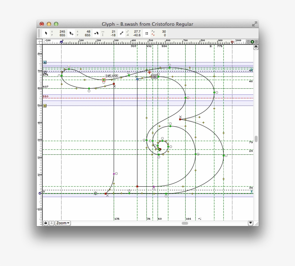Viewport: 295px width, 266px height.
Task: Click the caps-height C marker on the left edge
Action: (x=45, y=72)
